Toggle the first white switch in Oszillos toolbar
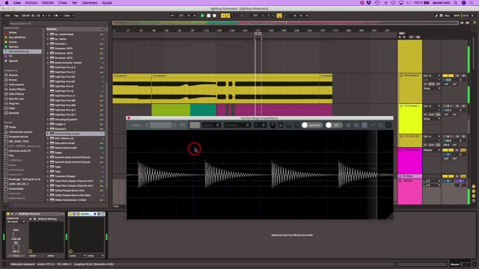479x269 pixels. coord(311,125)
